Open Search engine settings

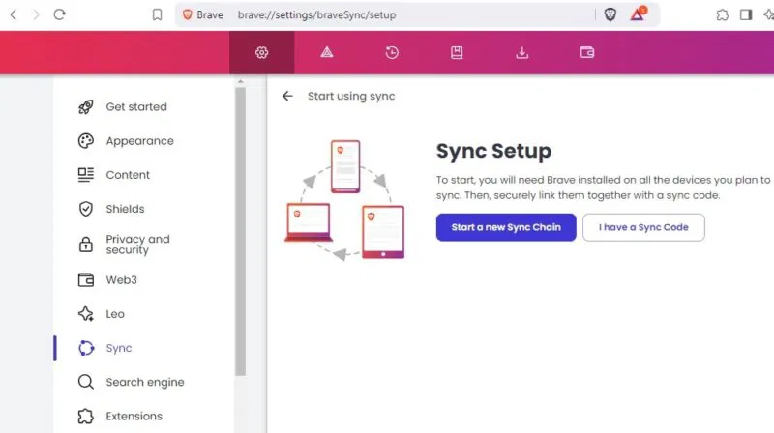coord(145,382)
